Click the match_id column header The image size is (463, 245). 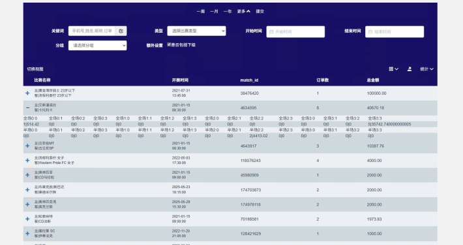tap(249, 80)
